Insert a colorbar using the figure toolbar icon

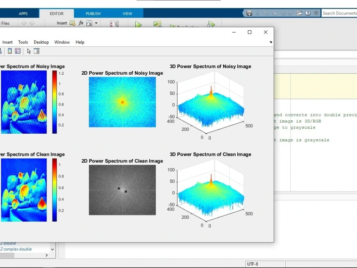(x=9, y=51)
